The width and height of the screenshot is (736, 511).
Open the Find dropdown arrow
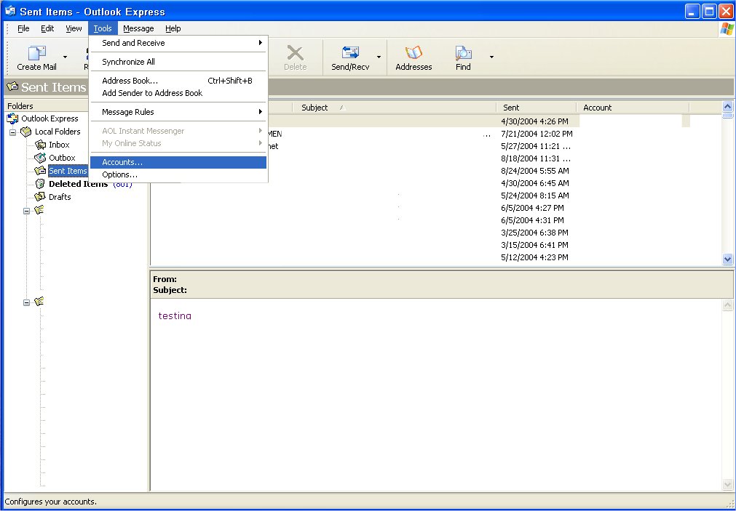[x=491, y=57]
